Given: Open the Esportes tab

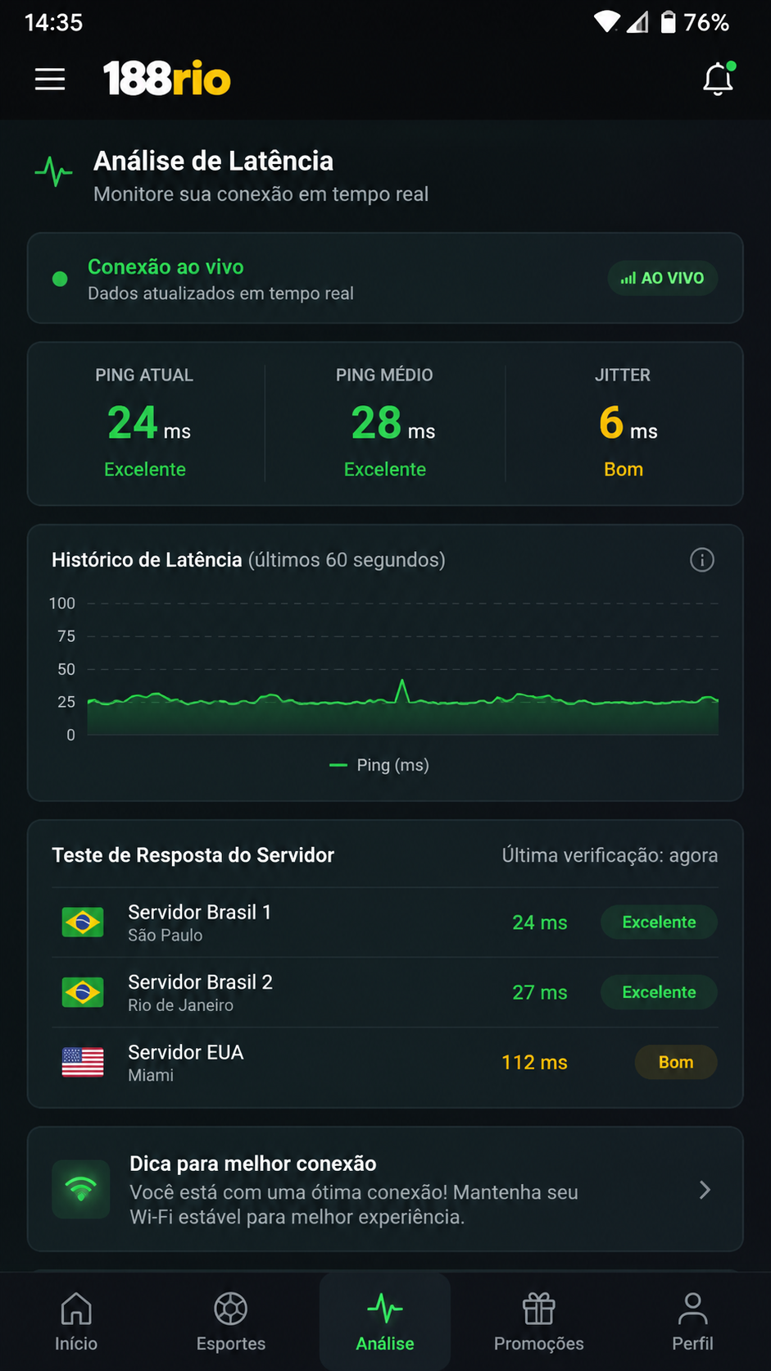Looking at the screenshot, I should (231, 1322).
